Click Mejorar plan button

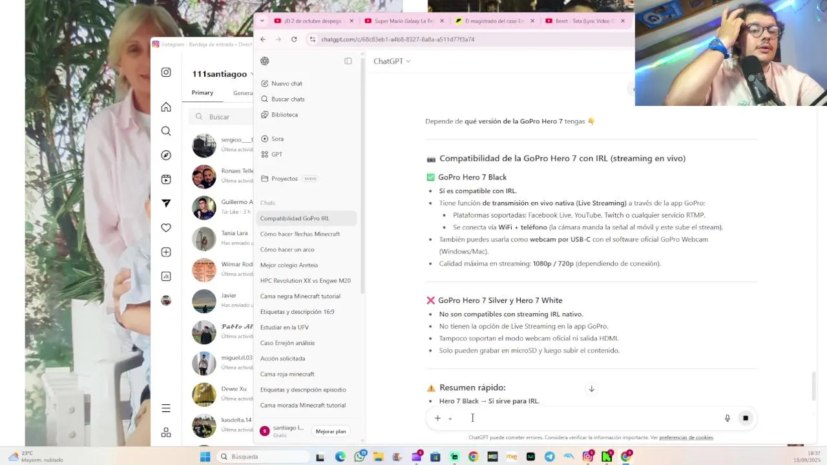point(331,431)
